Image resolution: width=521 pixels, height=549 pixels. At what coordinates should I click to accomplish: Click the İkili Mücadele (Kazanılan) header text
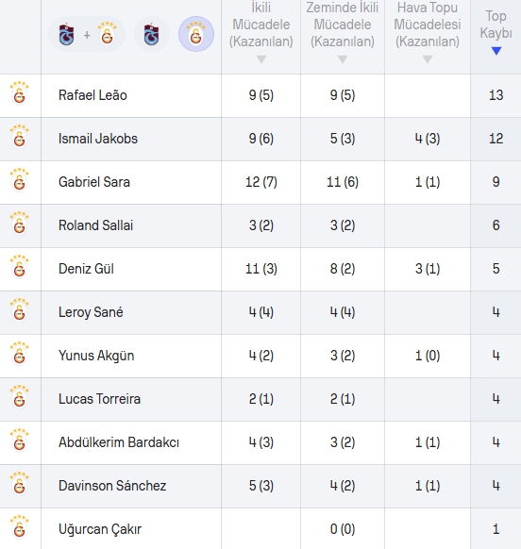pos(261,25)
